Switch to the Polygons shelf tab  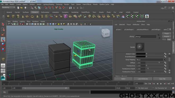coord(35,12)
